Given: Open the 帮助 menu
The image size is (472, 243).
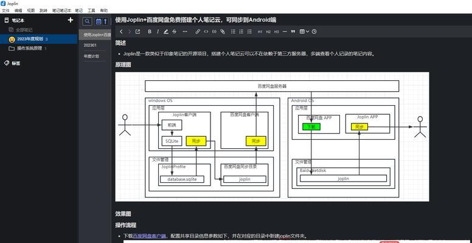Looking at the screenshot, I should [x=104, y=10].
